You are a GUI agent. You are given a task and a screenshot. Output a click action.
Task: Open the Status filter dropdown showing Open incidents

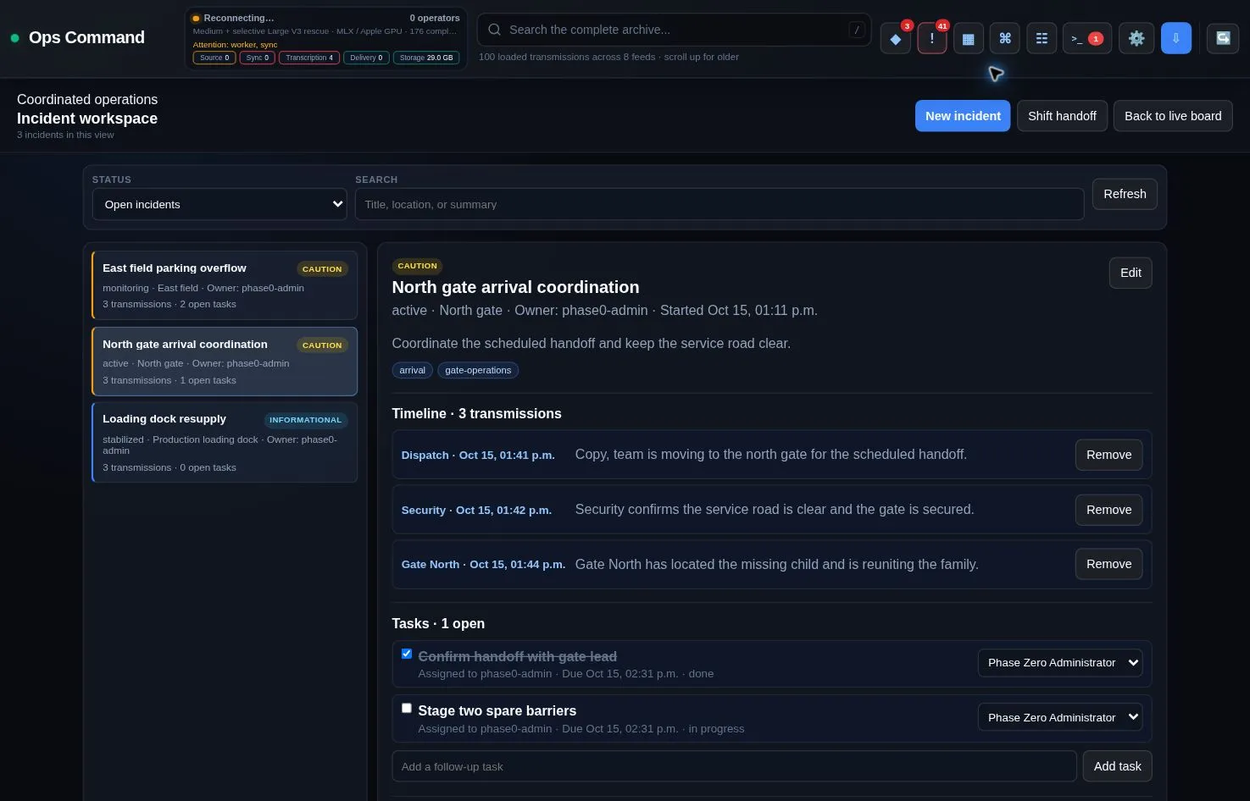click(219, 204)
